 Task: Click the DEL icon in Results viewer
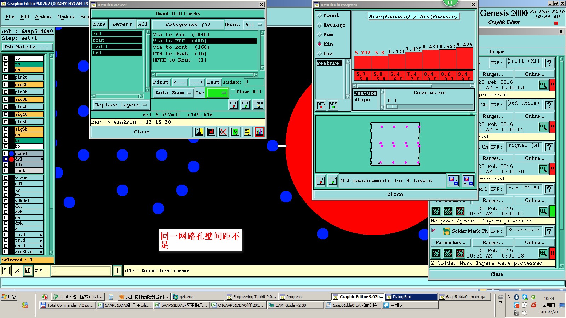pyautogui.click(x=234, y=105)
